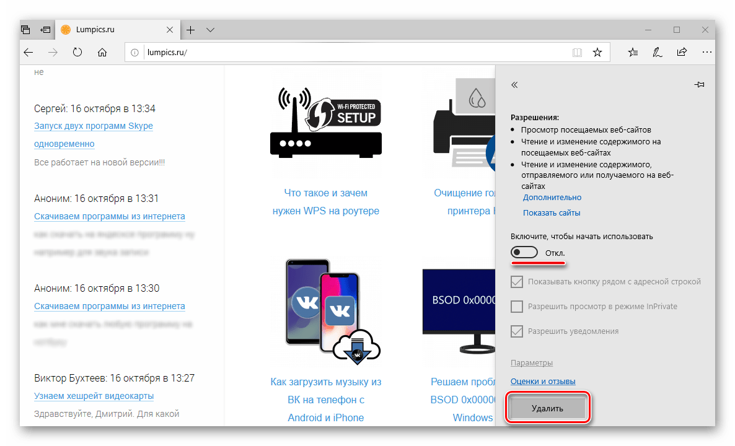Click the add notes pen icon
This screenshot has height=446, width=735.
click(x=657, y=53)
